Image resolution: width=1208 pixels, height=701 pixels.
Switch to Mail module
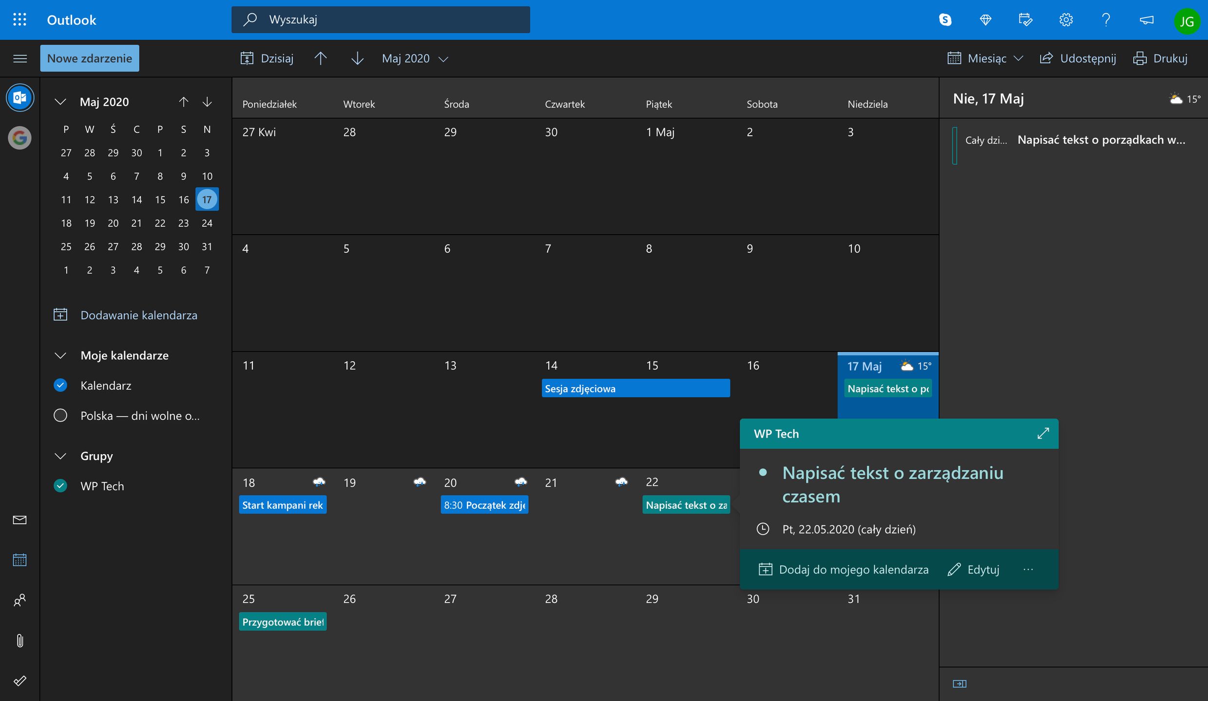(19, 520)
